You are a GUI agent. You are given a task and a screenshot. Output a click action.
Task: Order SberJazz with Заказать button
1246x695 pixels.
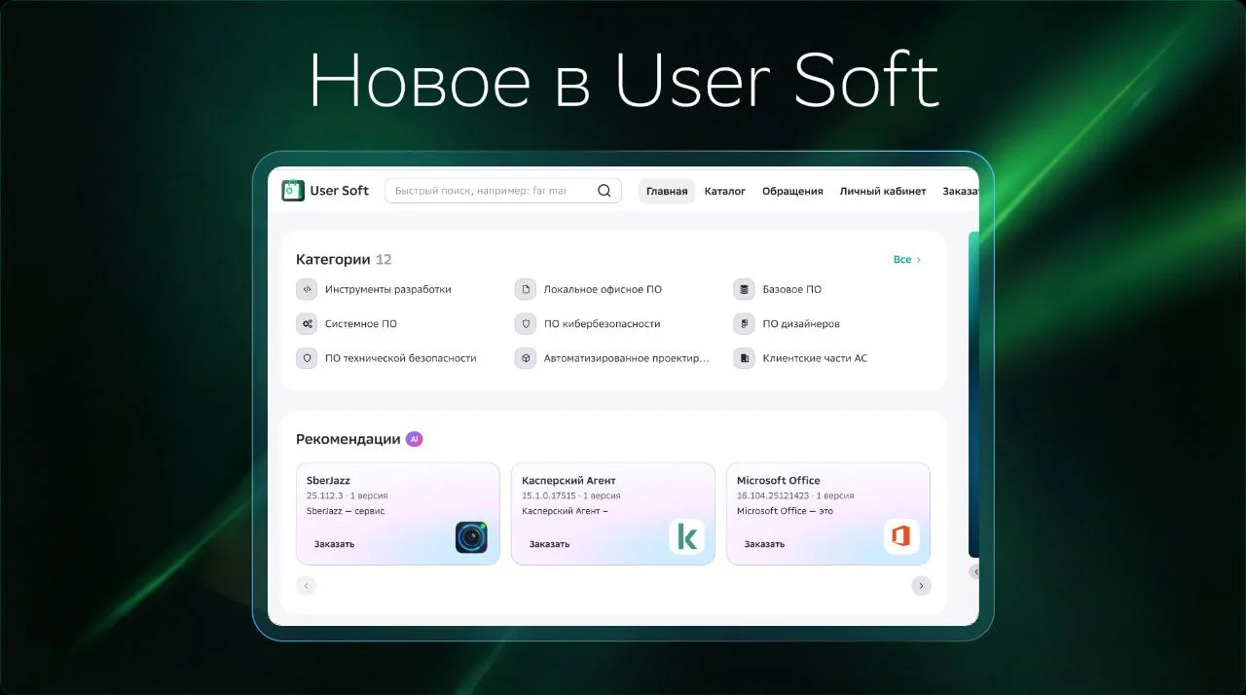click(334, 544)
